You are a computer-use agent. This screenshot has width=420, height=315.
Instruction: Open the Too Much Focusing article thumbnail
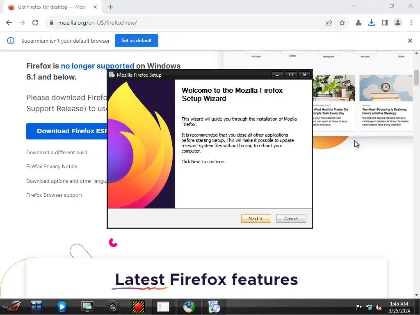[x=386, y=88]
